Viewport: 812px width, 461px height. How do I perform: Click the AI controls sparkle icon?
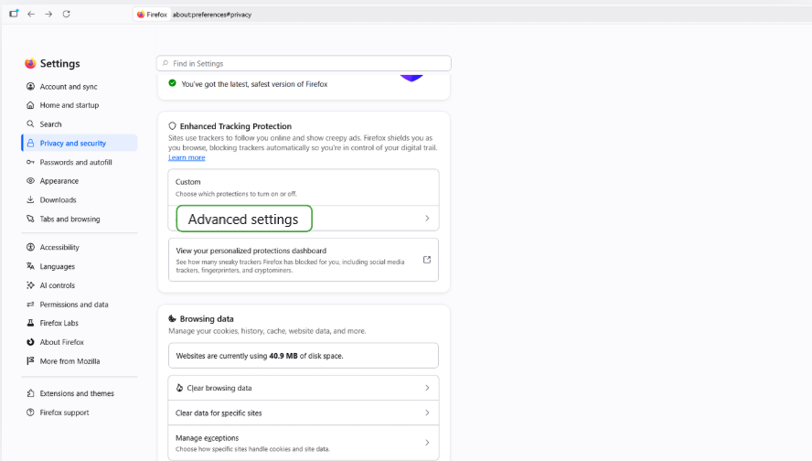(30, 285)
